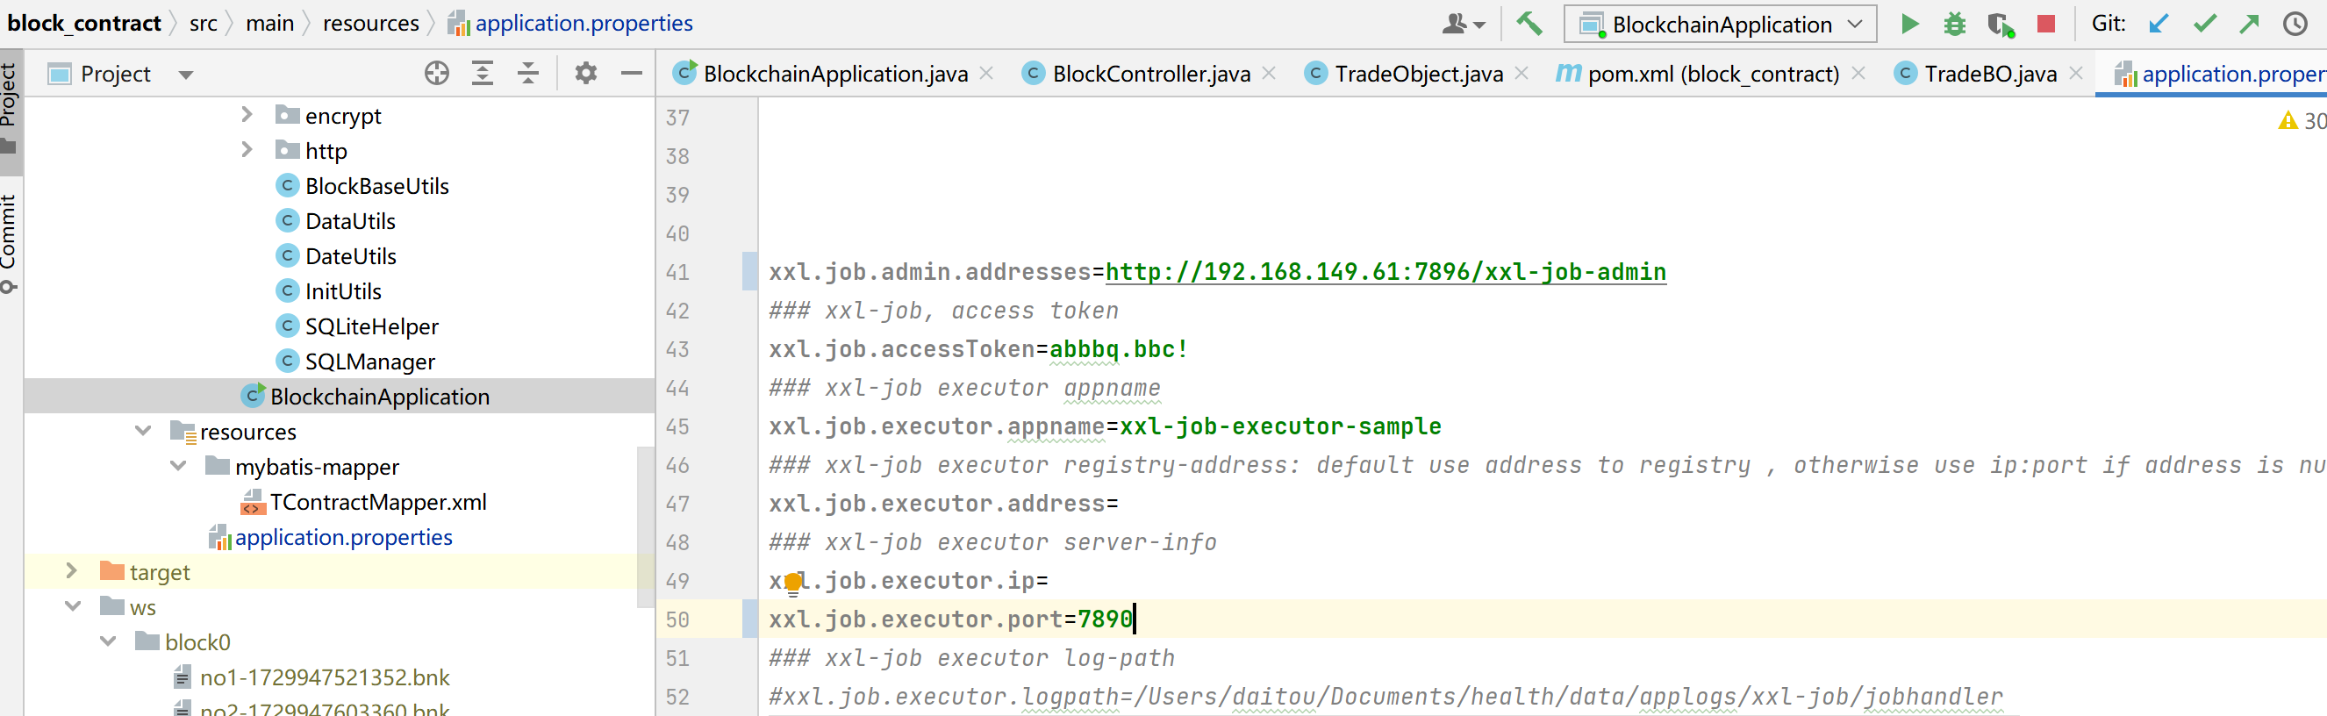Click the xxl.job.accessToken value text
The width and height of the screenshot is (2327, 716).
click(x=1119, y=349)
